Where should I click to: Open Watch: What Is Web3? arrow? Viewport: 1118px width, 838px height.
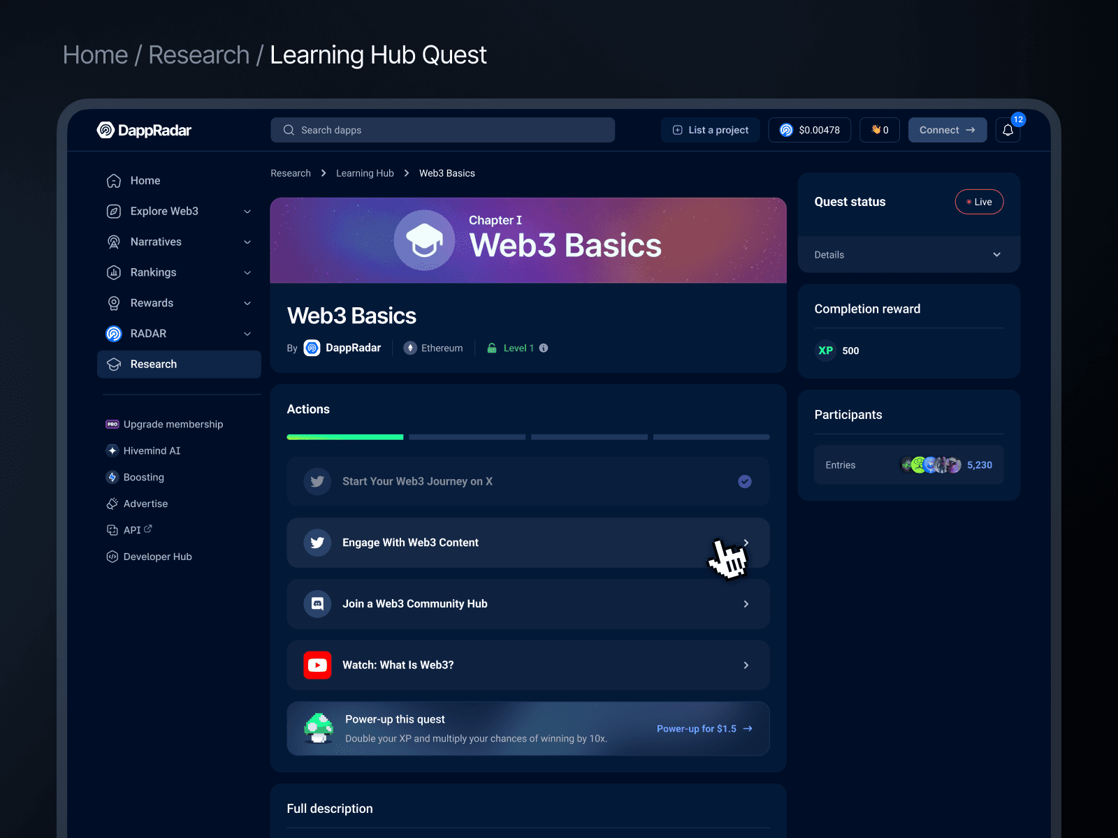pos(746,666)
